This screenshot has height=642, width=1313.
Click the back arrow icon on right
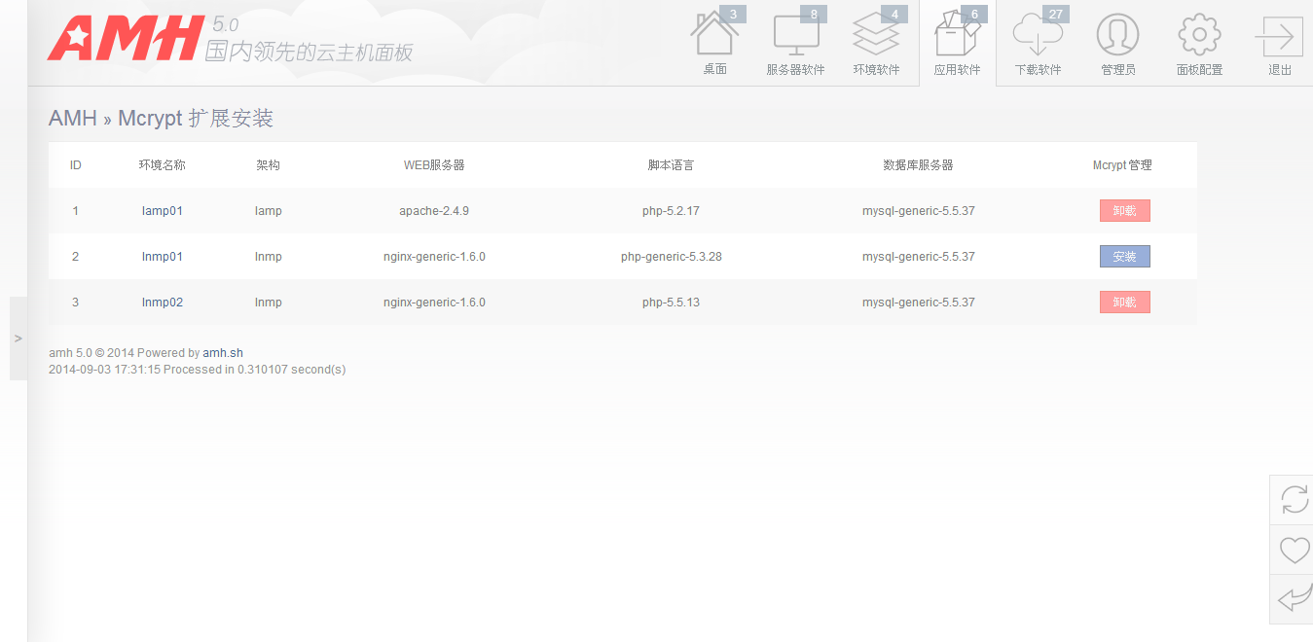pyautogui.click(x=1294, y=599)
